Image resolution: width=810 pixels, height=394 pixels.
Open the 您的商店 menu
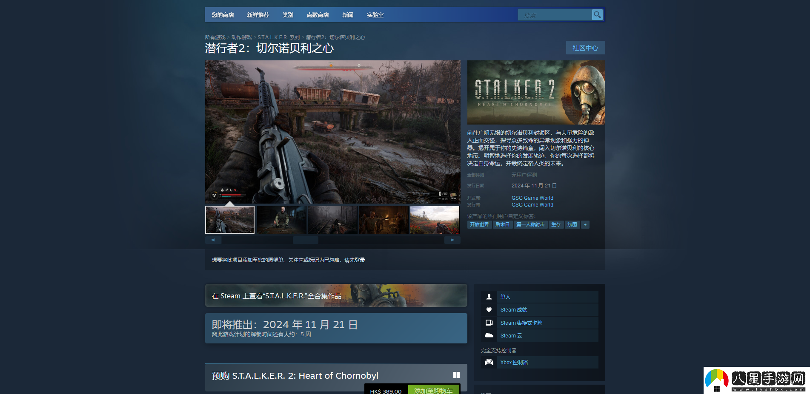pos(223,15)
